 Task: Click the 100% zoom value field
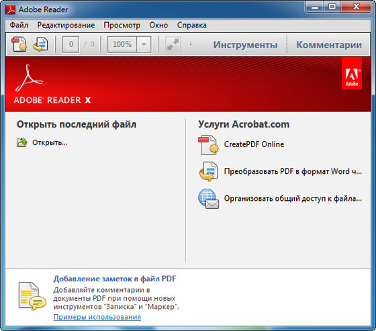point(122,44)
